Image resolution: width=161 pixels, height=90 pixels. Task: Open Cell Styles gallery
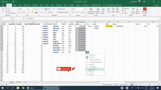[103, 11]
